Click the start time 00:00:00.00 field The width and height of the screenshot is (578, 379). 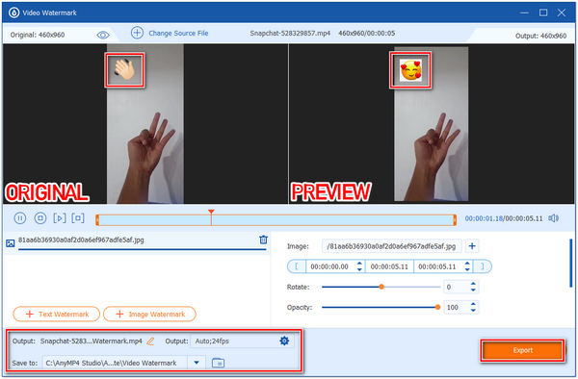tap(330, 266)
